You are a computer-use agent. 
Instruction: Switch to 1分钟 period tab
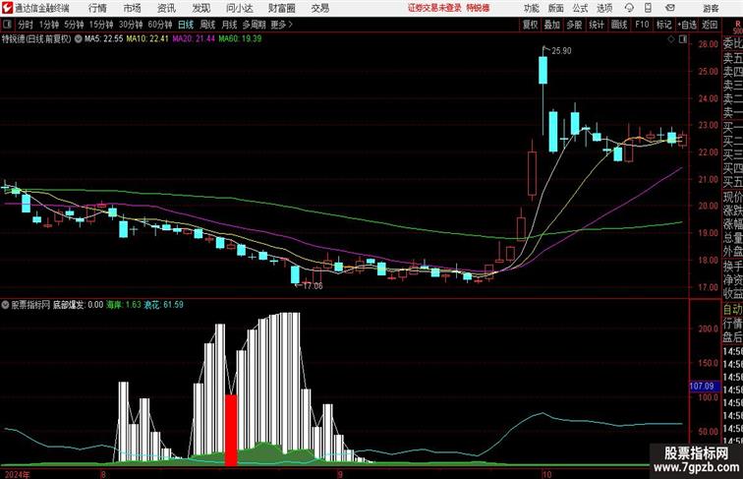49,25
